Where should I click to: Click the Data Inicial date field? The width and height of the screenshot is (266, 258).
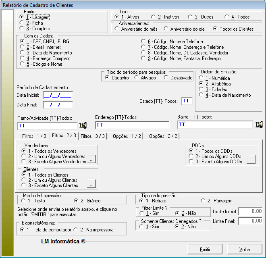coord(57,95)
